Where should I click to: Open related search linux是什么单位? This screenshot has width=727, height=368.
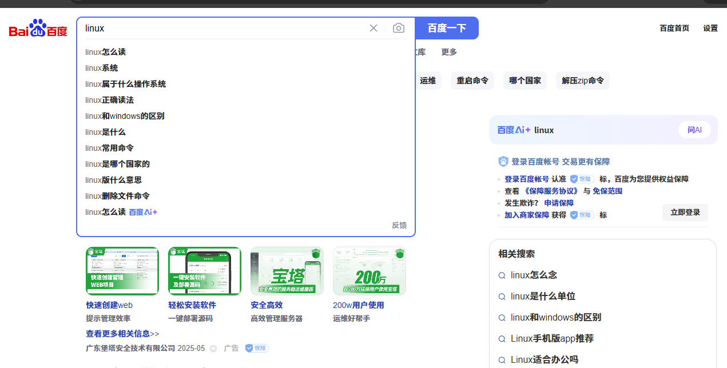tap(543, 296)
